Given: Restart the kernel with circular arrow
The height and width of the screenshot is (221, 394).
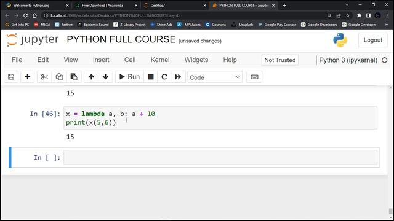Looking at the screenshot, I should (x=164, y=77).
